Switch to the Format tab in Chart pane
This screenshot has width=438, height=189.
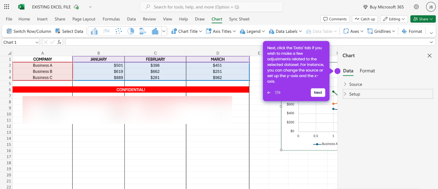(x=367, y=71)
